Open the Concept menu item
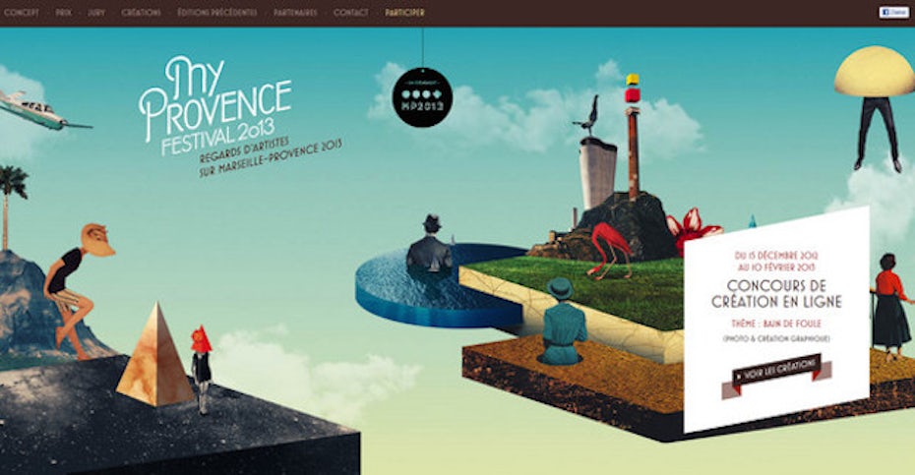The image size is (915, 475). pyautogui.click(x=21, y=13)
